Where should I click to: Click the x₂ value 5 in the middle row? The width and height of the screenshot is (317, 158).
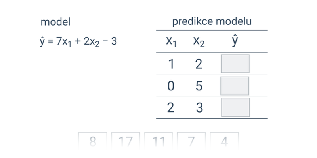pyautogui.click(x=199, y=86)
